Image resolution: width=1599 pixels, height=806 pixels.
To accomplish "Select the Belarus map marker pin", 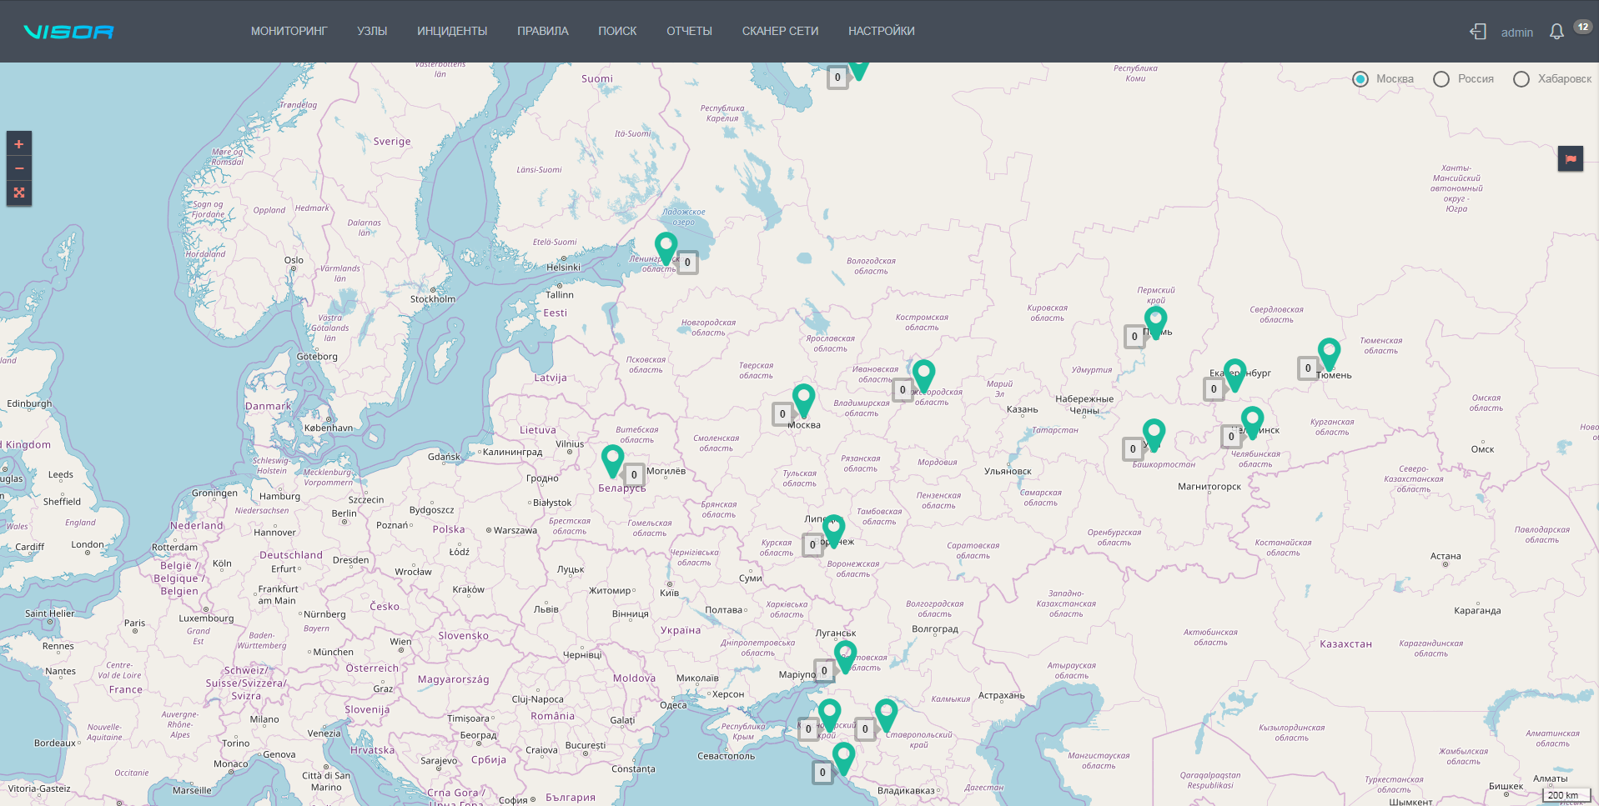I will coord(612,461).
